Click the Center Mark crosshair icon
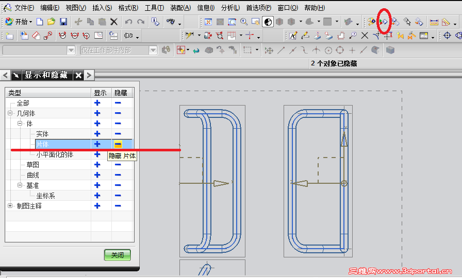 447,36
